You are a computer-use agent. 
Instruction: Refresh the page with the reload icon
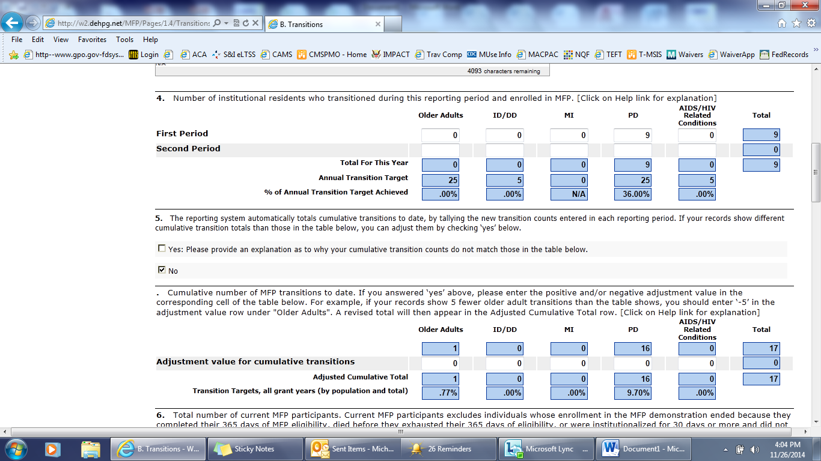(x=246, y=23)
